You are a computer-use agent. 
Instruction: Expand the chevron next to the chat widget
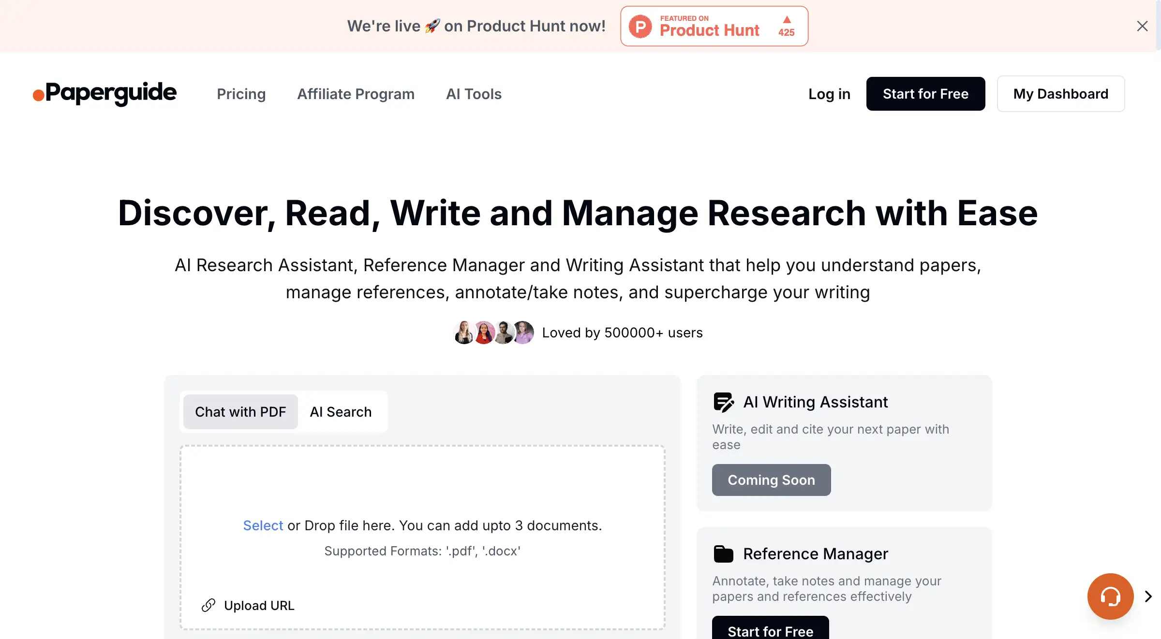(1147, 596)
